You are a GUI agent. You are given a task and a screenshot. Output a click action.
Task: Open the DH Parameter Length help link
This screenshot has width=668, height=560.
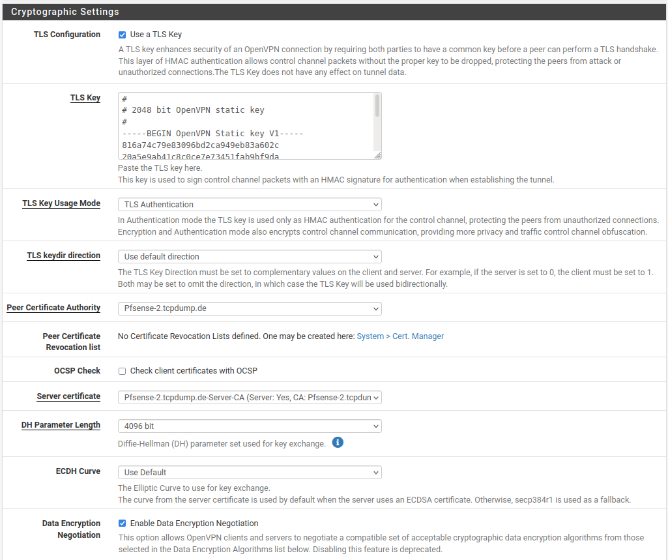pos(61,424)
